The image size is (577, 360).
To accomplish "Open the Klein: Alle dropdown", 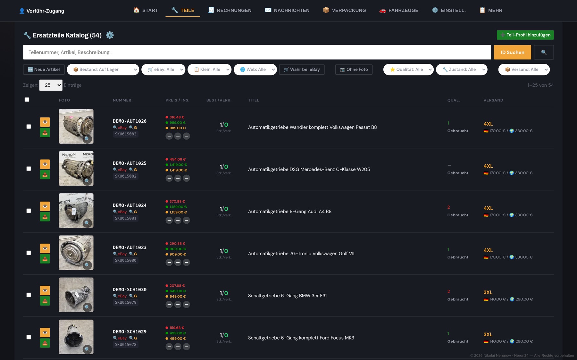I will click(209, 69).
